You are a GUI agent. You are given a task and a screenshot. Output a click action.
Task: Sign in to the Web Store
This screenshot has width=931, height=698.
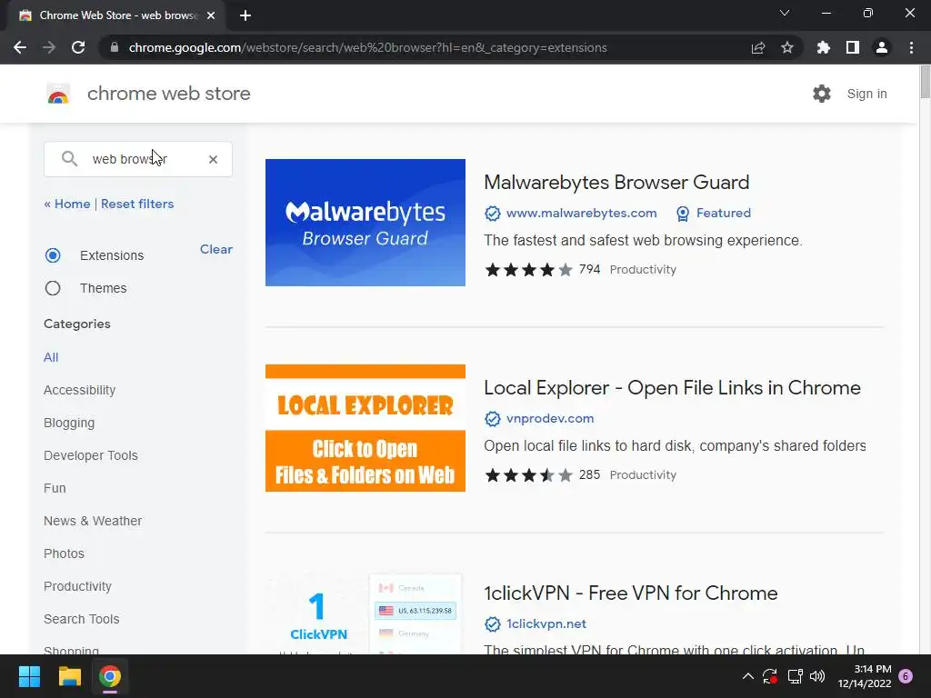866,94
